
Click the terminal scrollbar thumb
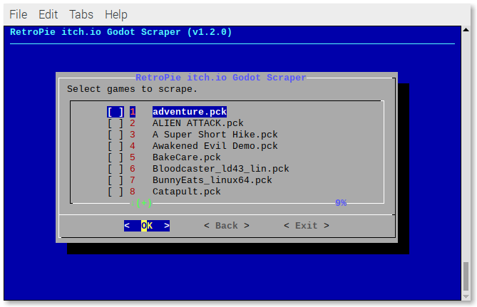click(466, 276)
